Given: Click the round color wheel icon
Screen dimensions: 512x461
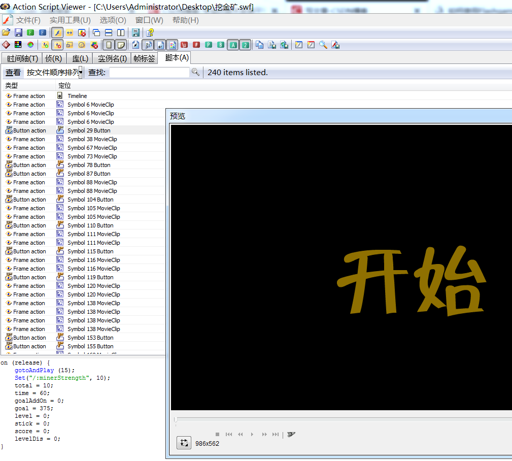Looking at the screenshot, I should (30, 45).
